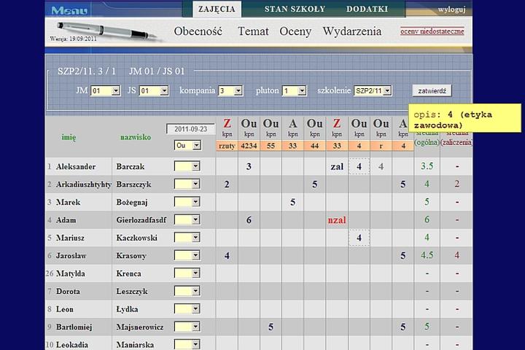Open the Ou type dropdown under the date
The width and height of the screenshot is (525, 350).
coord(187,145)
